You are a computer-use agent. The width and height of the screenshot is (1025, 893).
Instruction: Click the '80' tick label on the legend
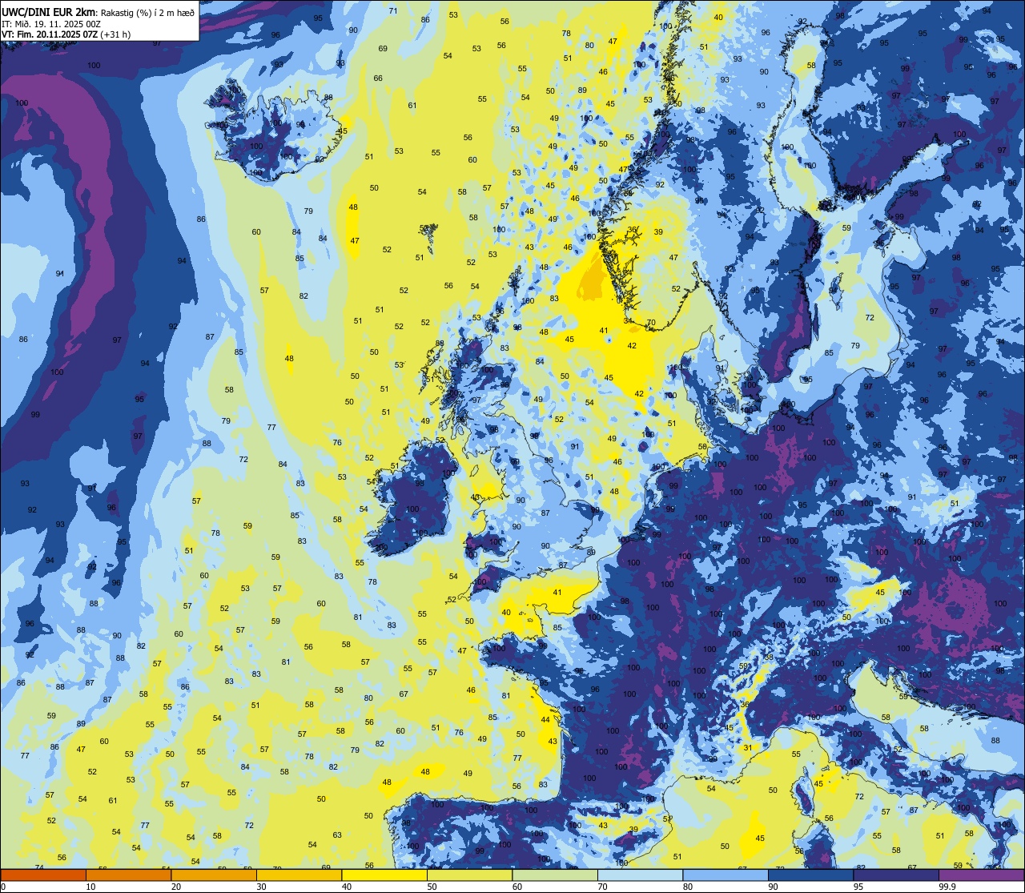tap(687, 887)
